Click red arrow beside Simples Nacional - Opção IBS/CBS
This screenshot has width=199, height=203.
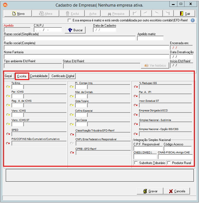tap(136, 134)
